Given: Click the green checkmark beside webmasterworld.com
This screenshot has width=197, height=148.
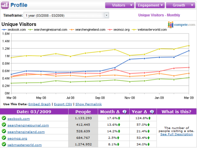Looking at the screenshot, I should click(4, 144).
